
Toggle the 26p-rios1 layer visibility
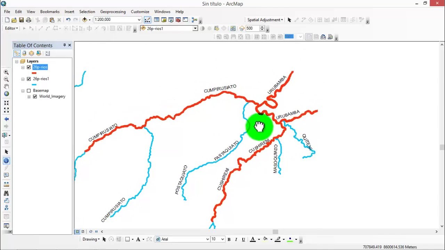pyautogui.click(x=29, y=79)
